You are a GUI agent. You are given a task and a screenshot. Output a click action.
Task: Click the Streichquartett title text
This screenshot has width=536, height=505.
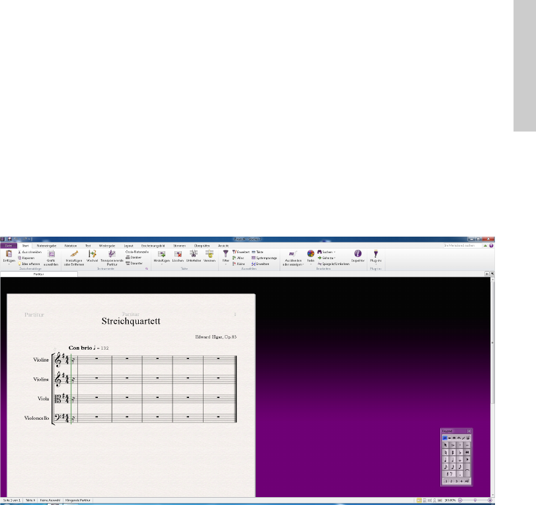(x=131, y=321)
